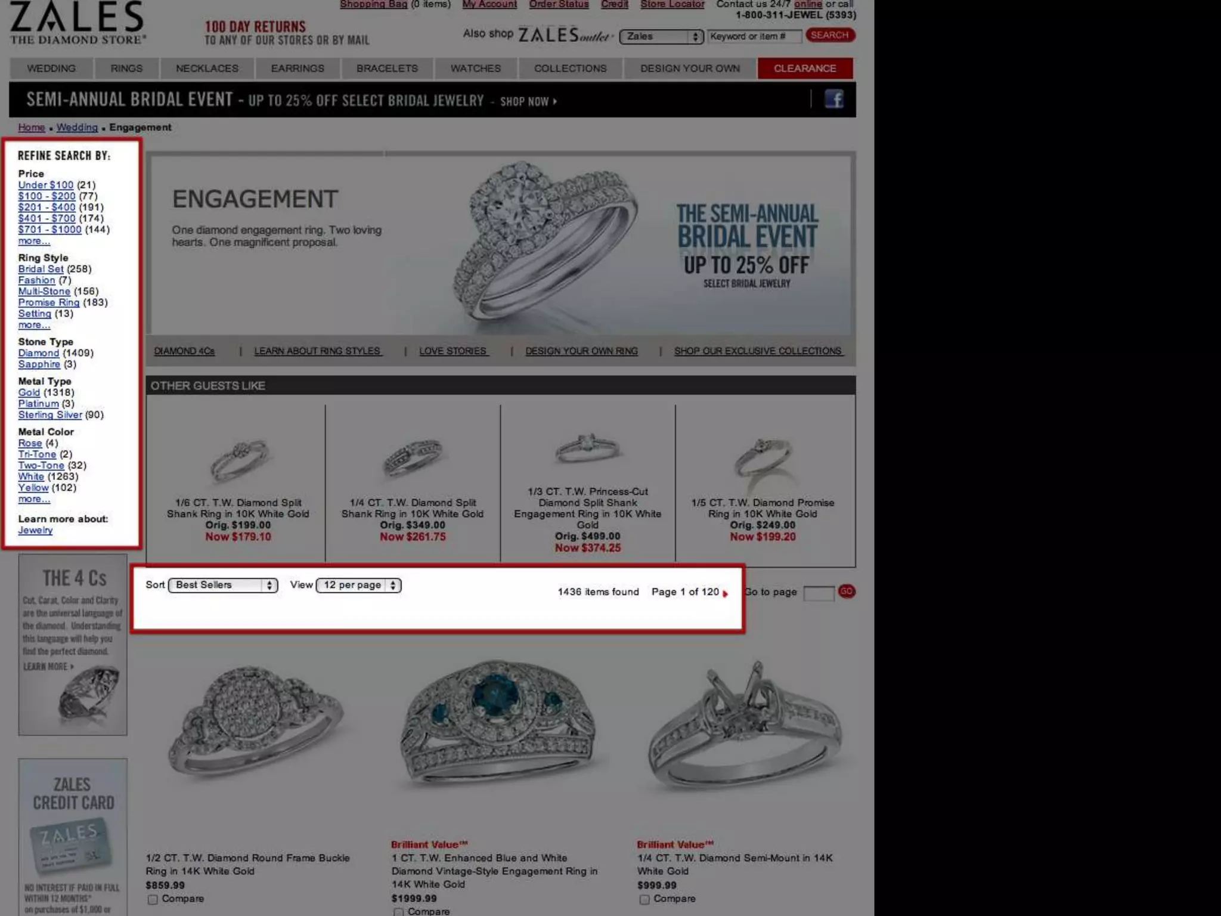The image size is (1221, 916).
Task: Check Compare for Diamond Semi-Mount ring
Action: pos(644,899)
